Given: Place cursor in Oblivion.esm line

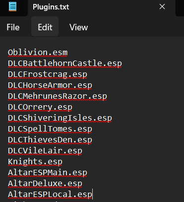Looking at the screenshot, I should pos(38,53).
